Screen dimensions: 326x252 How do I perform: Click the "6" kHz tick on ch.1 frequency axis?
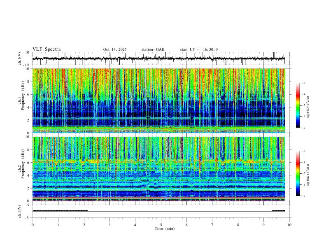28,94
